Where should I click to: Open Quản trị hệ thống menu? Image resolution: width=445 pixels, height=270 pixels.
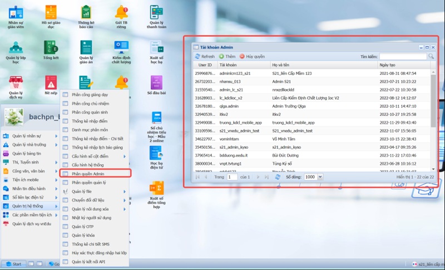point(30,206)
